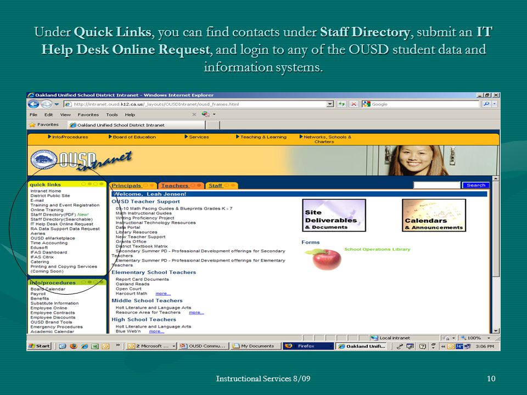Open Staff Directory(Searchable) link
Screen dimensions: 527x395
(61, 219)
